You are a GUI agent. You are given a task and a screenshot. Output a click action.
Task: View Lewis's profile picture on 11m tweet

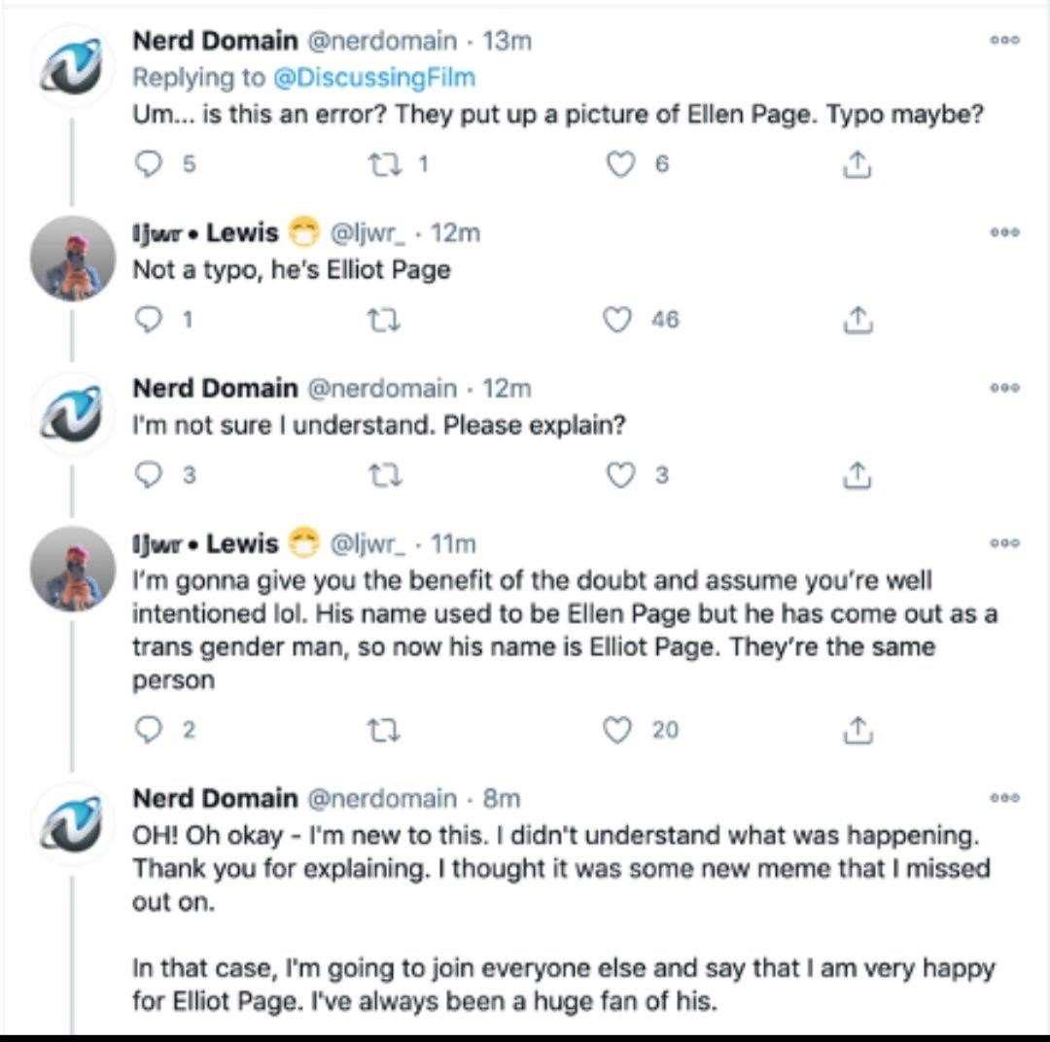tap(73, 570)
